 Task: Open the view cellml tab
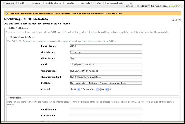click(x=86, y=3)
